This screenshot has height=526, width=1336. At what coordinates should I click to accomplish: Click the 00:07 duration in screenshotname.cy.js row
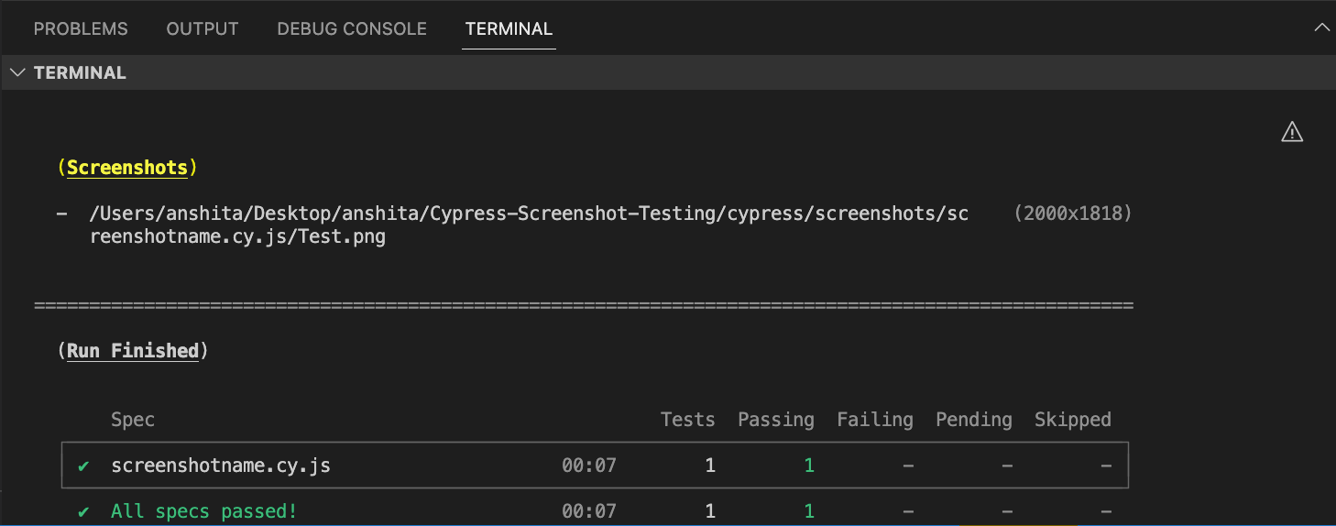(589, 466)
